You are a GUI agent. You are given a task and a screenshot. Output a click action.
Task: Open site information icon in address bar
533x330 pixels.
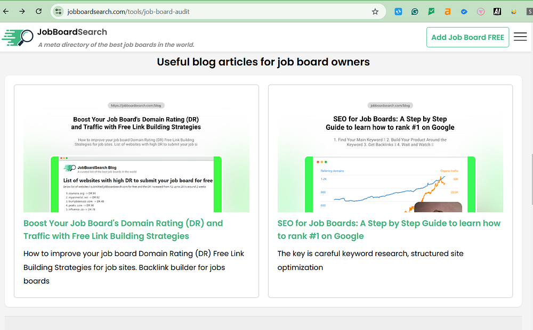coord(59,12)
